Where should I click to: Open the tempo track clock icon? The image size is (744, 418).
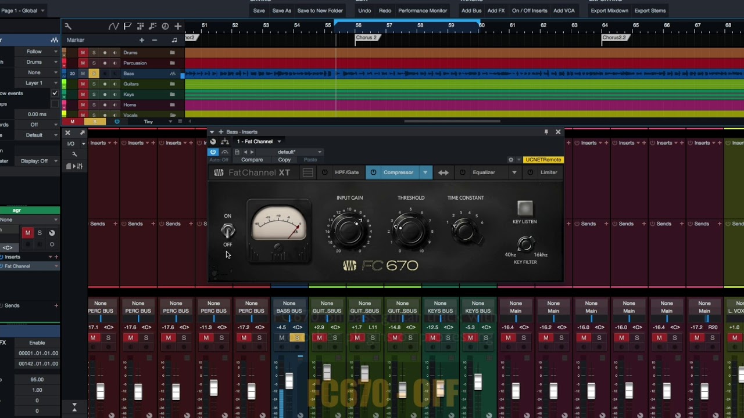pos(165,26)
